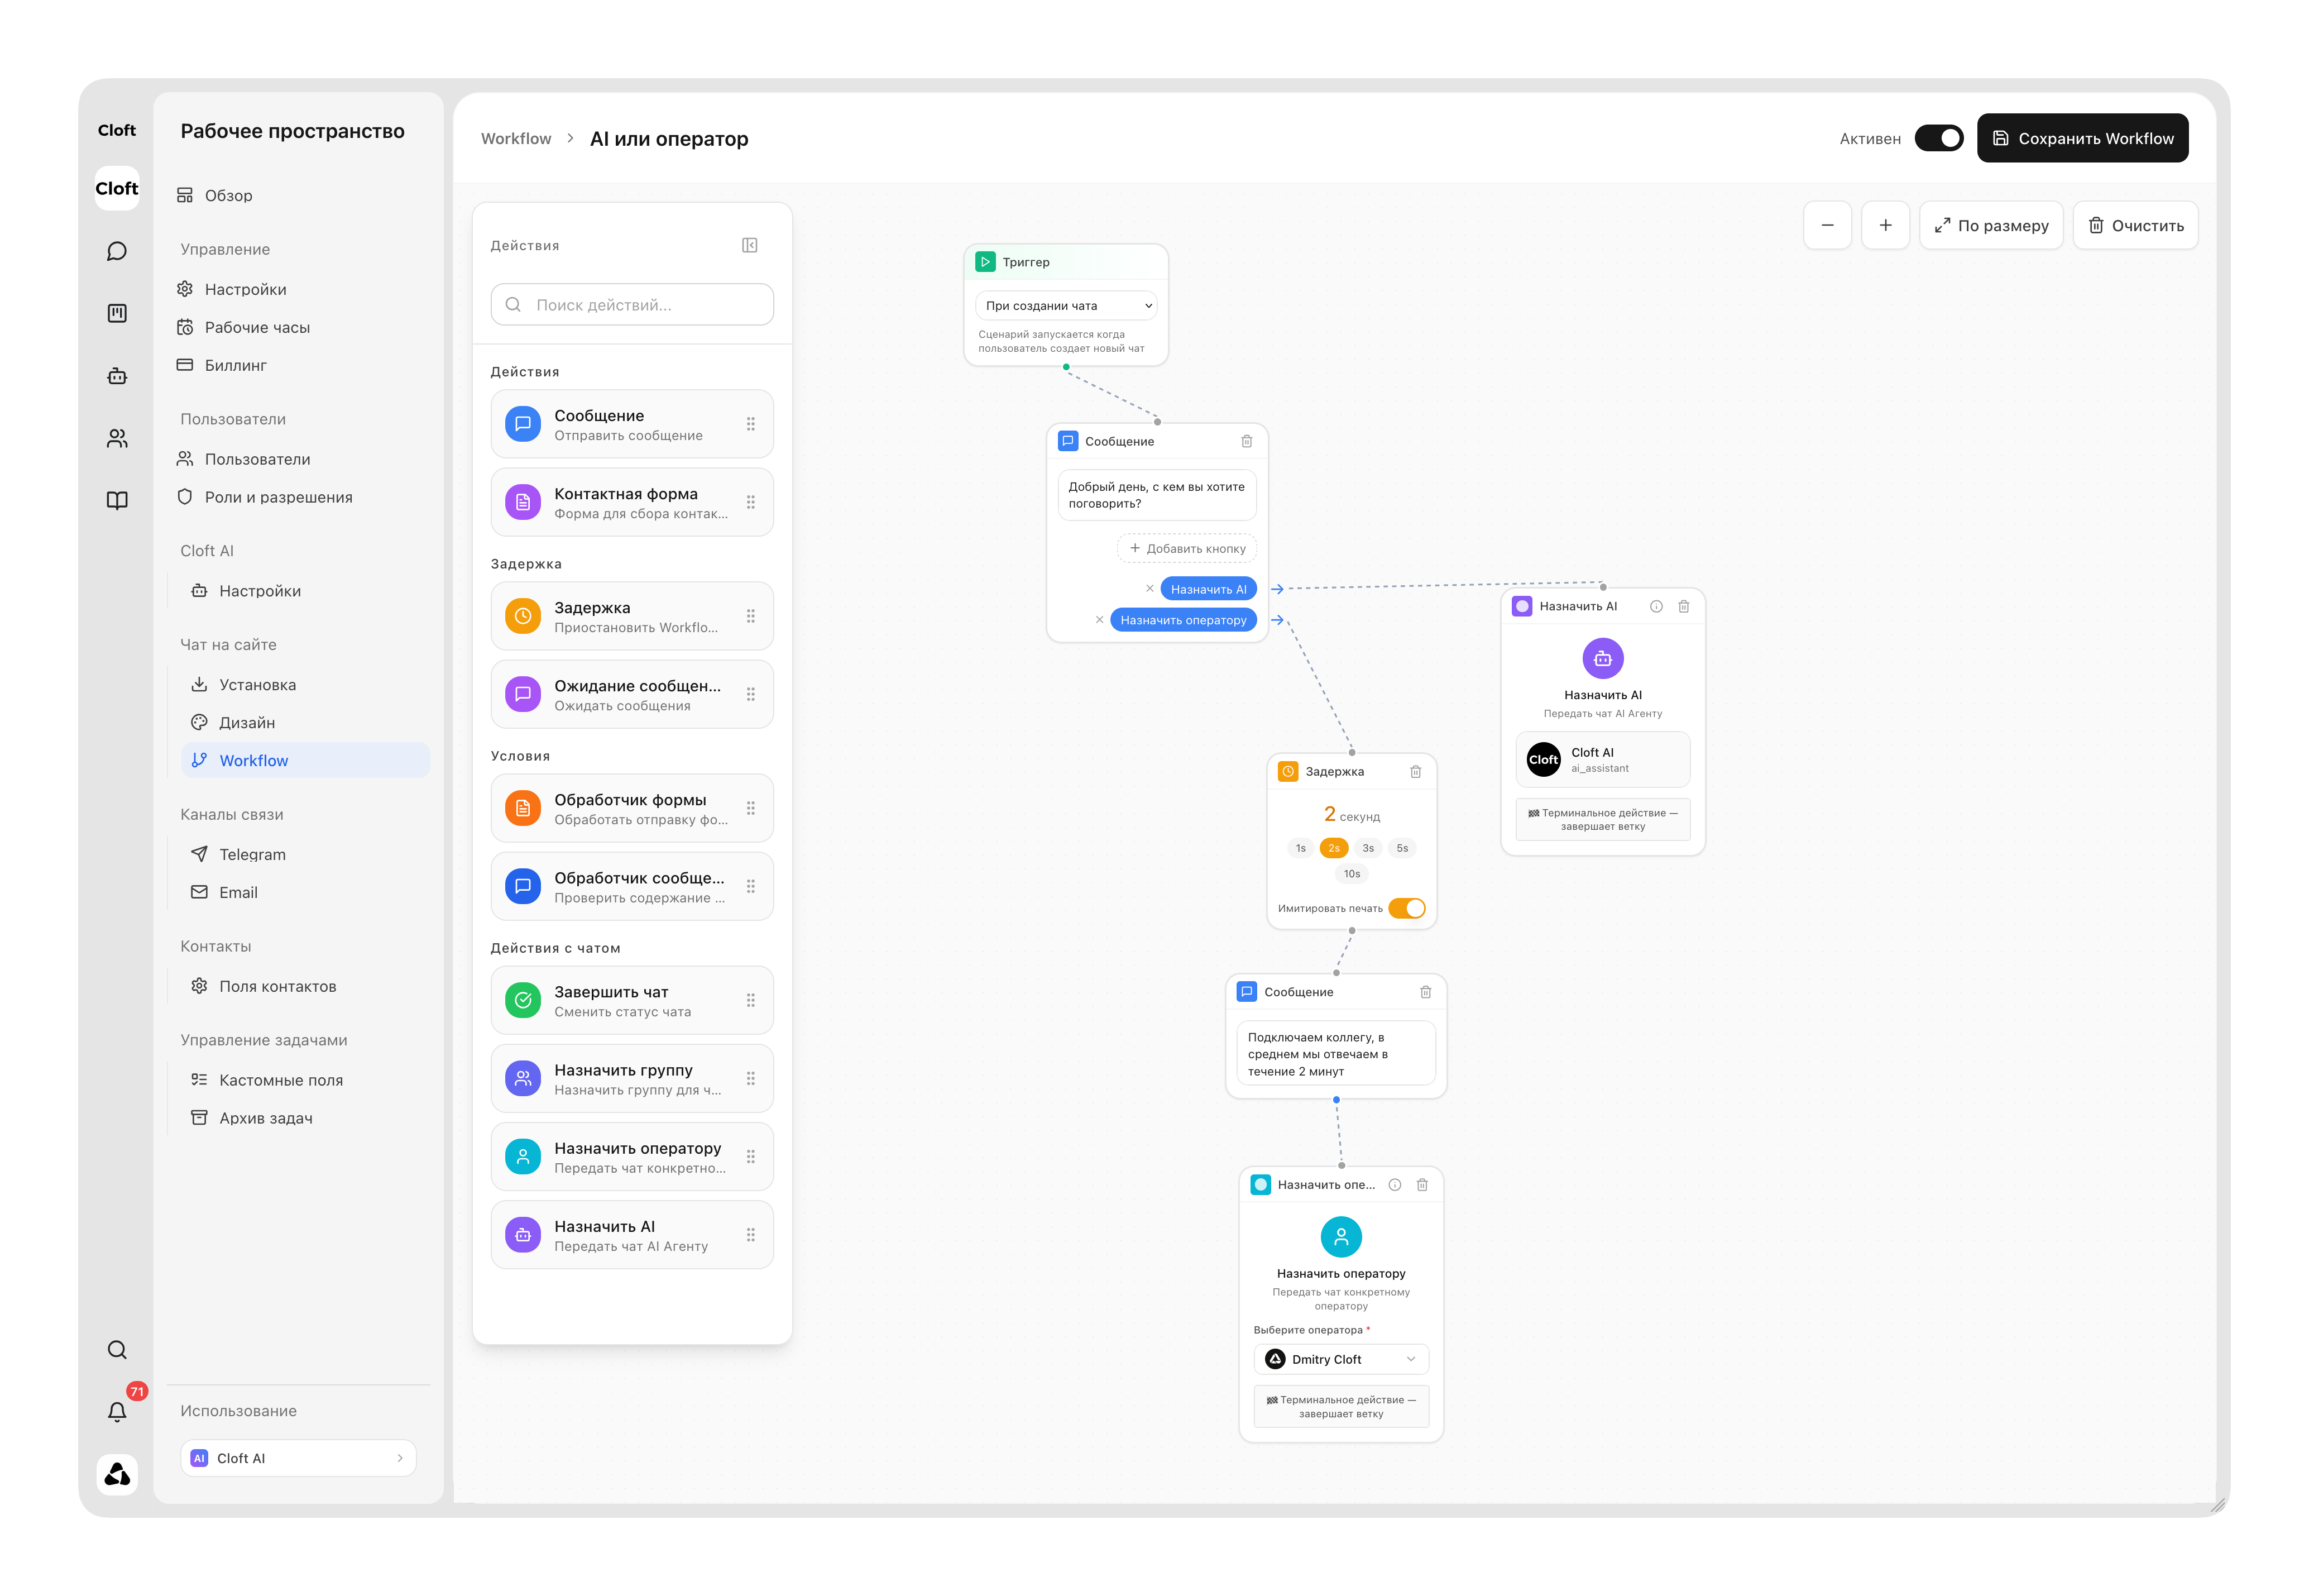Expand the Dmitry Cloft operator dropdown
Viewport: 2309px width, 1596px height.
pos(1340,1359)
